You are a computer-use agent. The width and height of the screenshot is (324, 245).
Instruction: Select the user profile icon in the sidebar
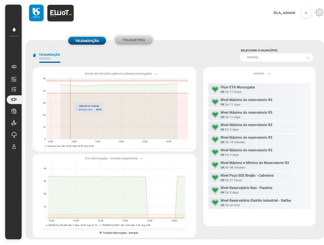tap(14, 146)
